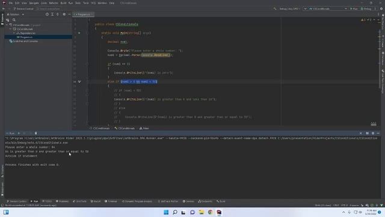Open the Services tool window tab
The width and height of the screenshot is (385, 217).
(188, 201)
